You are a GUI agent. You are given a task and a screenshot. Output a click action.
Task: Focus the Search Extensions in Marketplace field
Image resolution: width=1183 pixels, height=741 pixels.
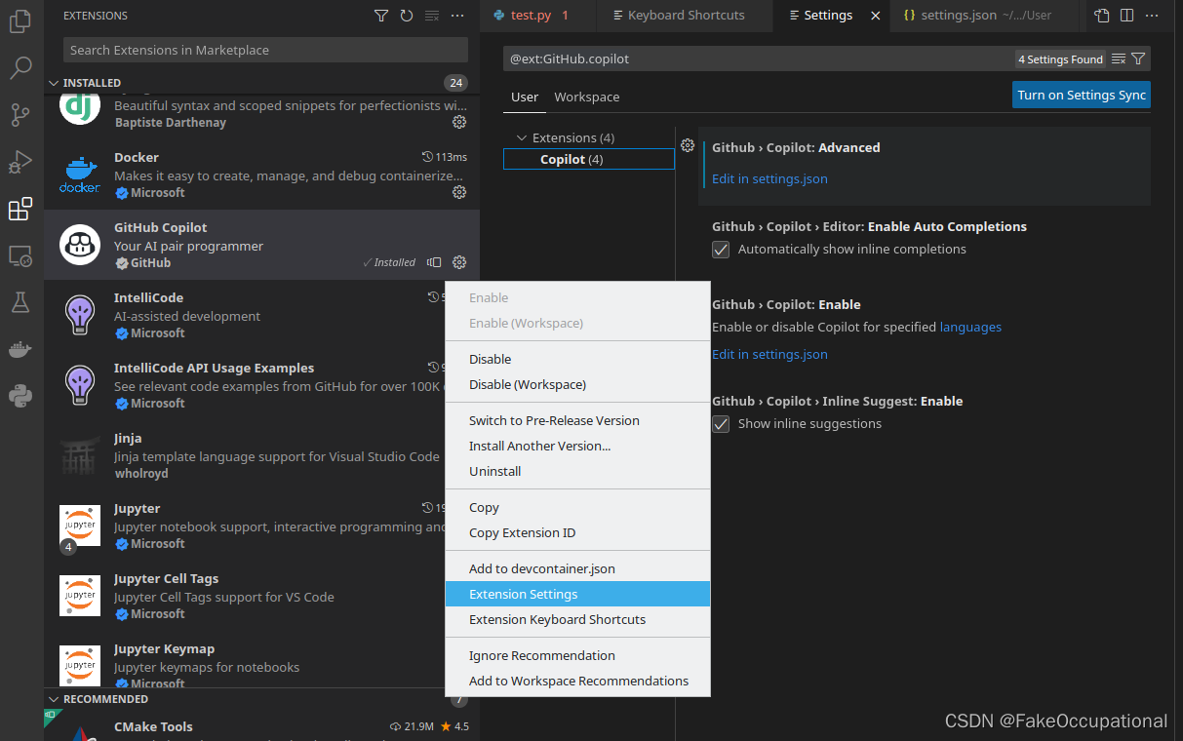[265, 50]
